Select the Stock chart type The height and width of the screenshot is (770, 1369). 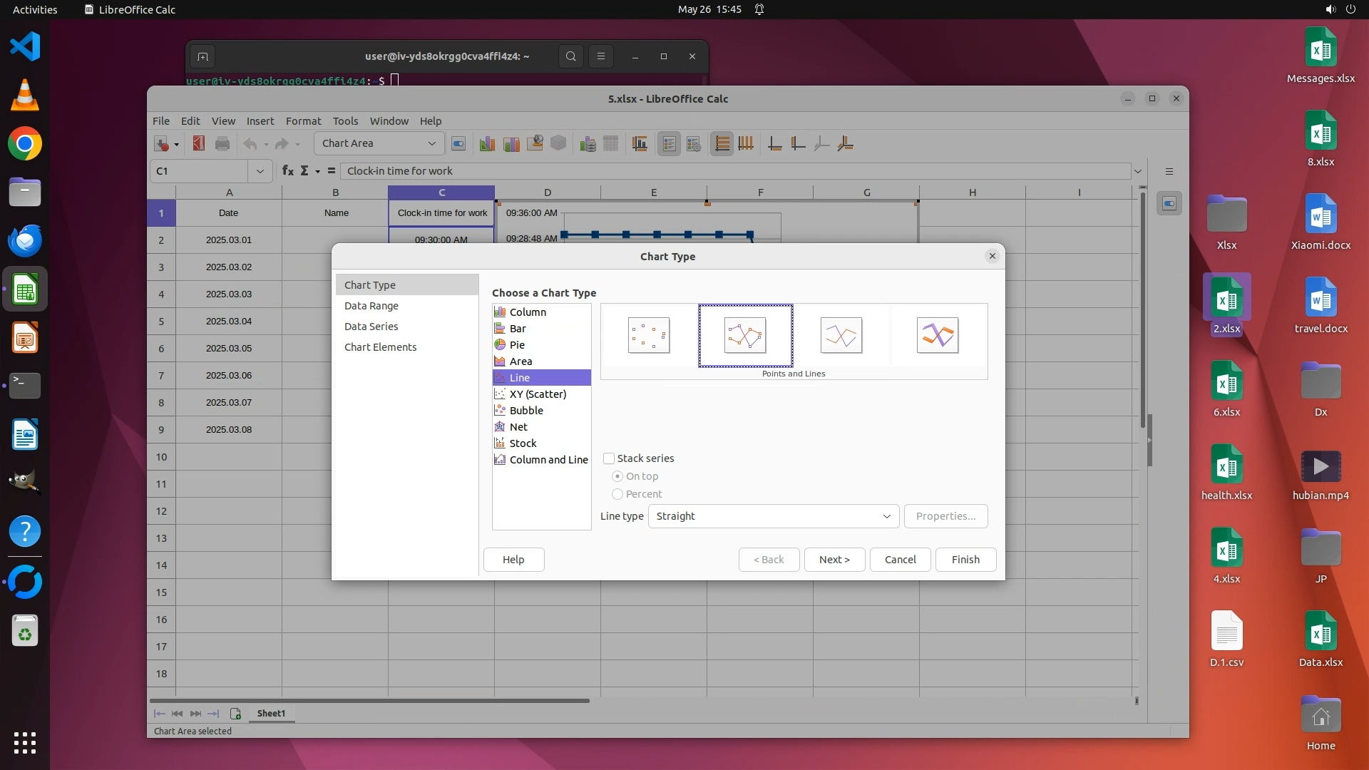(523, 443)
